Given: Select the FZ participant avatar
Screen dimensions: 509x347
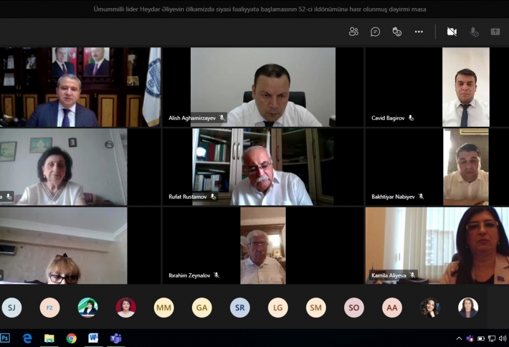Looking at the screenshot, I should click(x=50, y=307).
